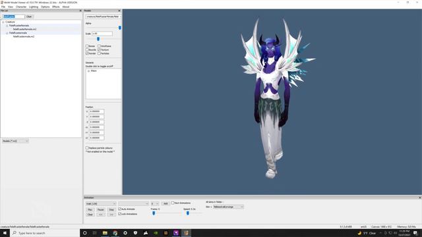
Task: Adjust the Speed slider handle
Action: [188, 213]
